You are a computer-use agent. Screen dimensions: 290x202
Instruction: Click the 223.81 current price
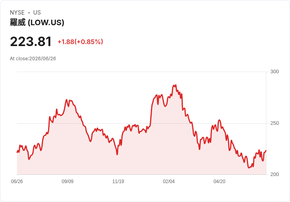point(31,42)
